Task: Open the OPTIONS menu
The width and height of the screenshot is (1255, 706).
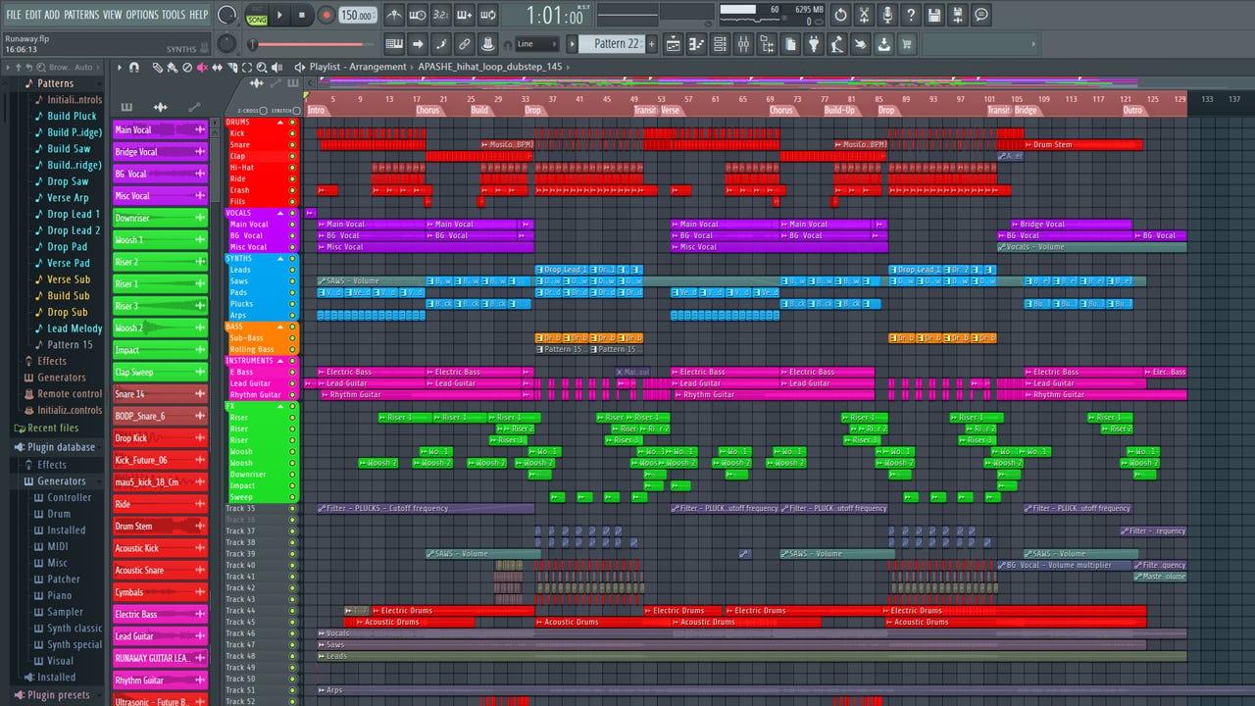Action: click(x=142, y=15)
